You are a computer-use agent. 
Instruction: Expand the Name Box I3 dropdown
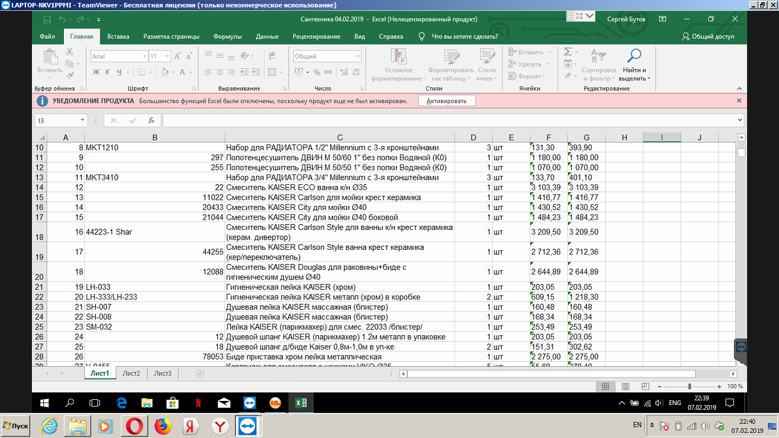coord(83,120)
